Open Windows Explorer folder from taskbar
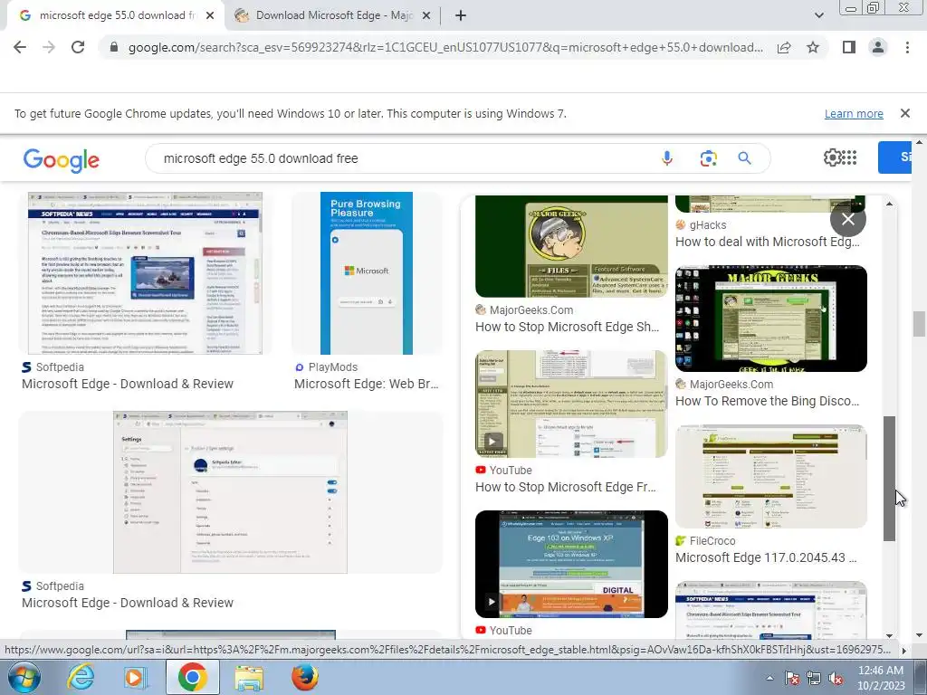The width and height of the screenshot is (927, 695). (x=249, y=677)
